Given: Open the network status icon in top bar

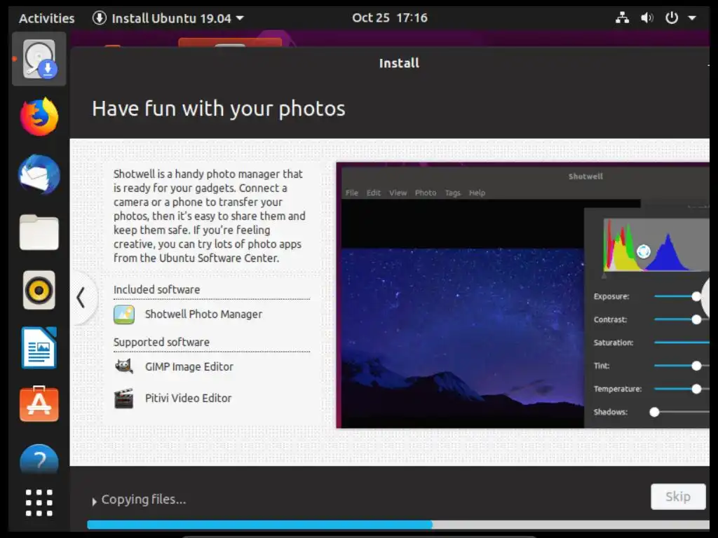Looking at the screenshot, I should click(x=622, y=18).
